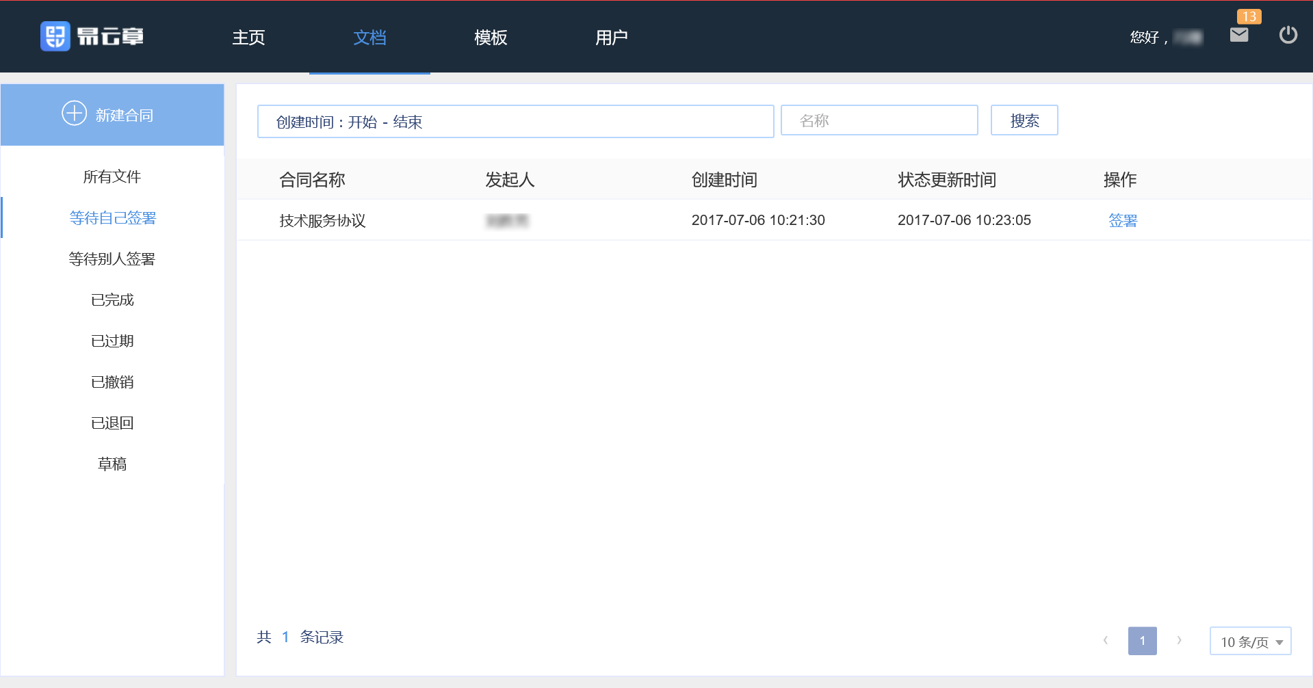Switch to the 模板 tab
Viewport: 1313px width, 688px height.
pos(491,38)
